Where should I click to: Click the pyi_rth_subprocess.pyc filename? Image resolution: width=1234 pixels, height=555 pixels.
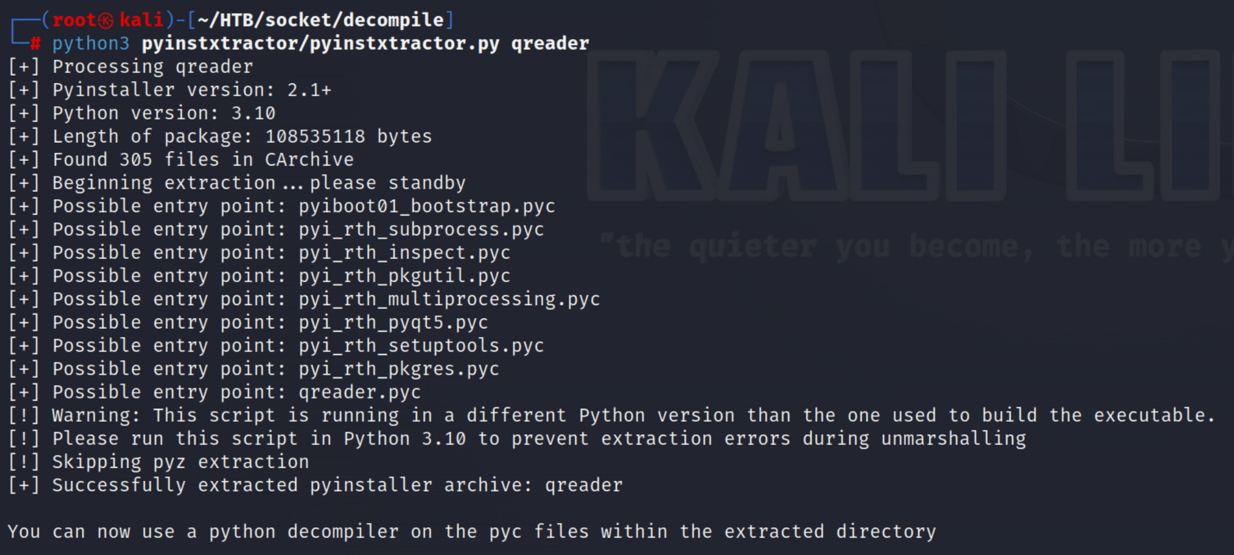[421, 229]
